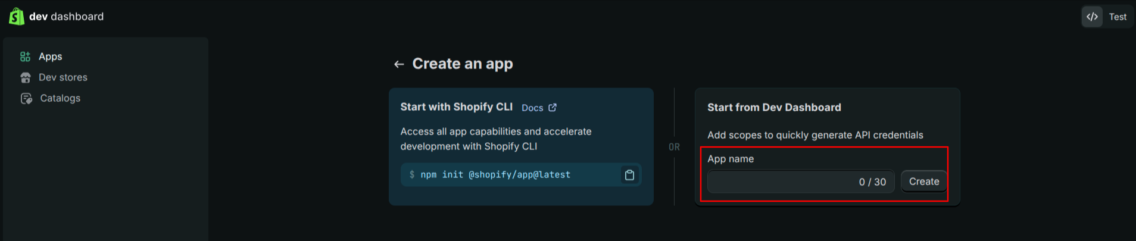Click the npm init command text
The width and height of the screenshot is (1136, 241).
click(495, 175)
